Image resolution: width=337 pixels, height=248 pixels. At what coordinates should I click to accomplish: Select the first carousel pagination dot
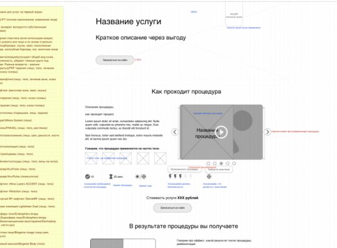[x=208, y=164]
